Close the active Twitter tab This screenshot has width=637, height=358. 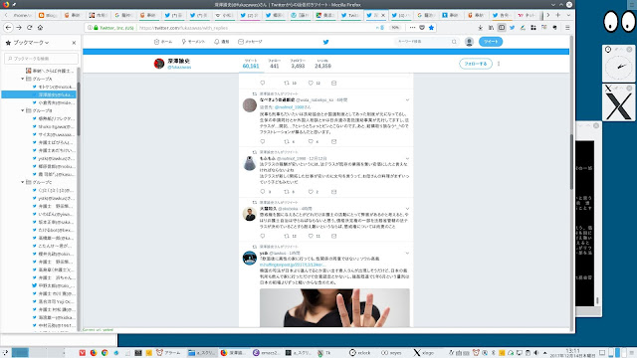point(383,15)
